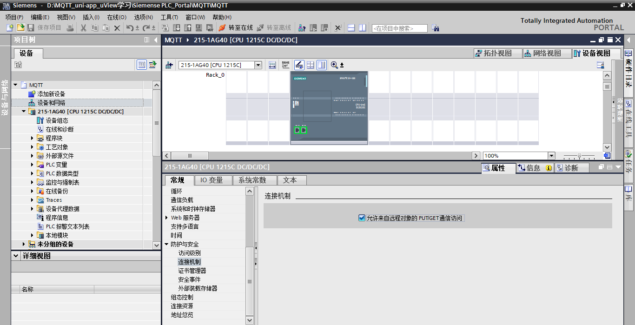The image size is (635, 325).
Task: Expand the 监控与强制表 tree node
Action: [32, 182]
